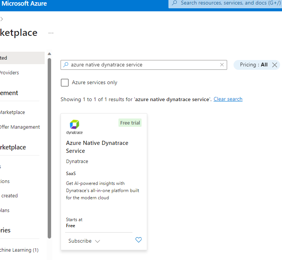Screen dimensions: 282x260
Task: Select the Machine Learning (1) category
Action: 19,250
